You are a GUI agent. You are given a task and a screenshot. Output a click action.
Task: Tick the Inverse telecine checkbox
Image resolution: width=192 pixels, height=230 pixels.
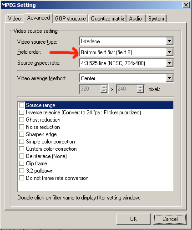21,112
